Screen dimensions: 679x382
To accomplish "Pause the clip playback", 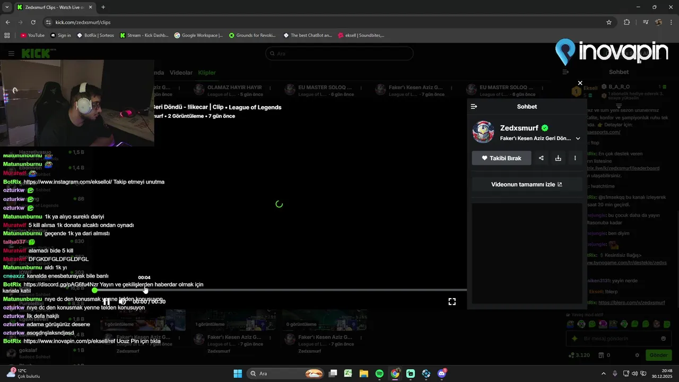I will [x=106, y=301].
